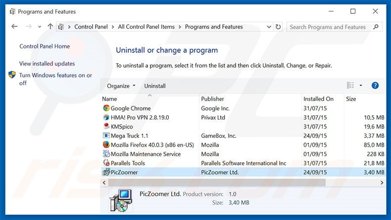The height and width of the screenshot is (220, 391).
Task: Click the 228 KB size cell
Action: (375, 154)
